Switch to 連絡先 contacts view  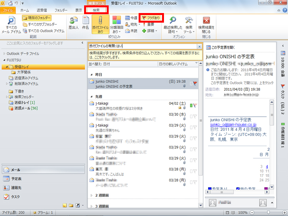(x=43, y=188)
